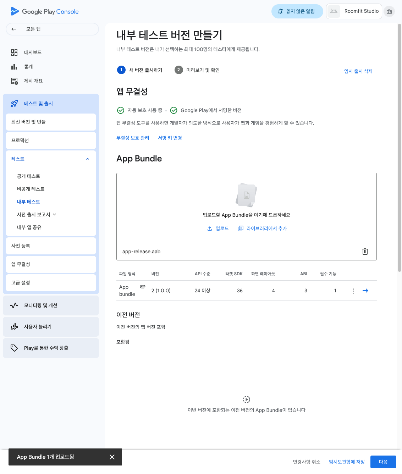Click the account icon next to Roomfit Studio
Image resolution: width=402 pixels, height=474 pixels.
(389, 11)
